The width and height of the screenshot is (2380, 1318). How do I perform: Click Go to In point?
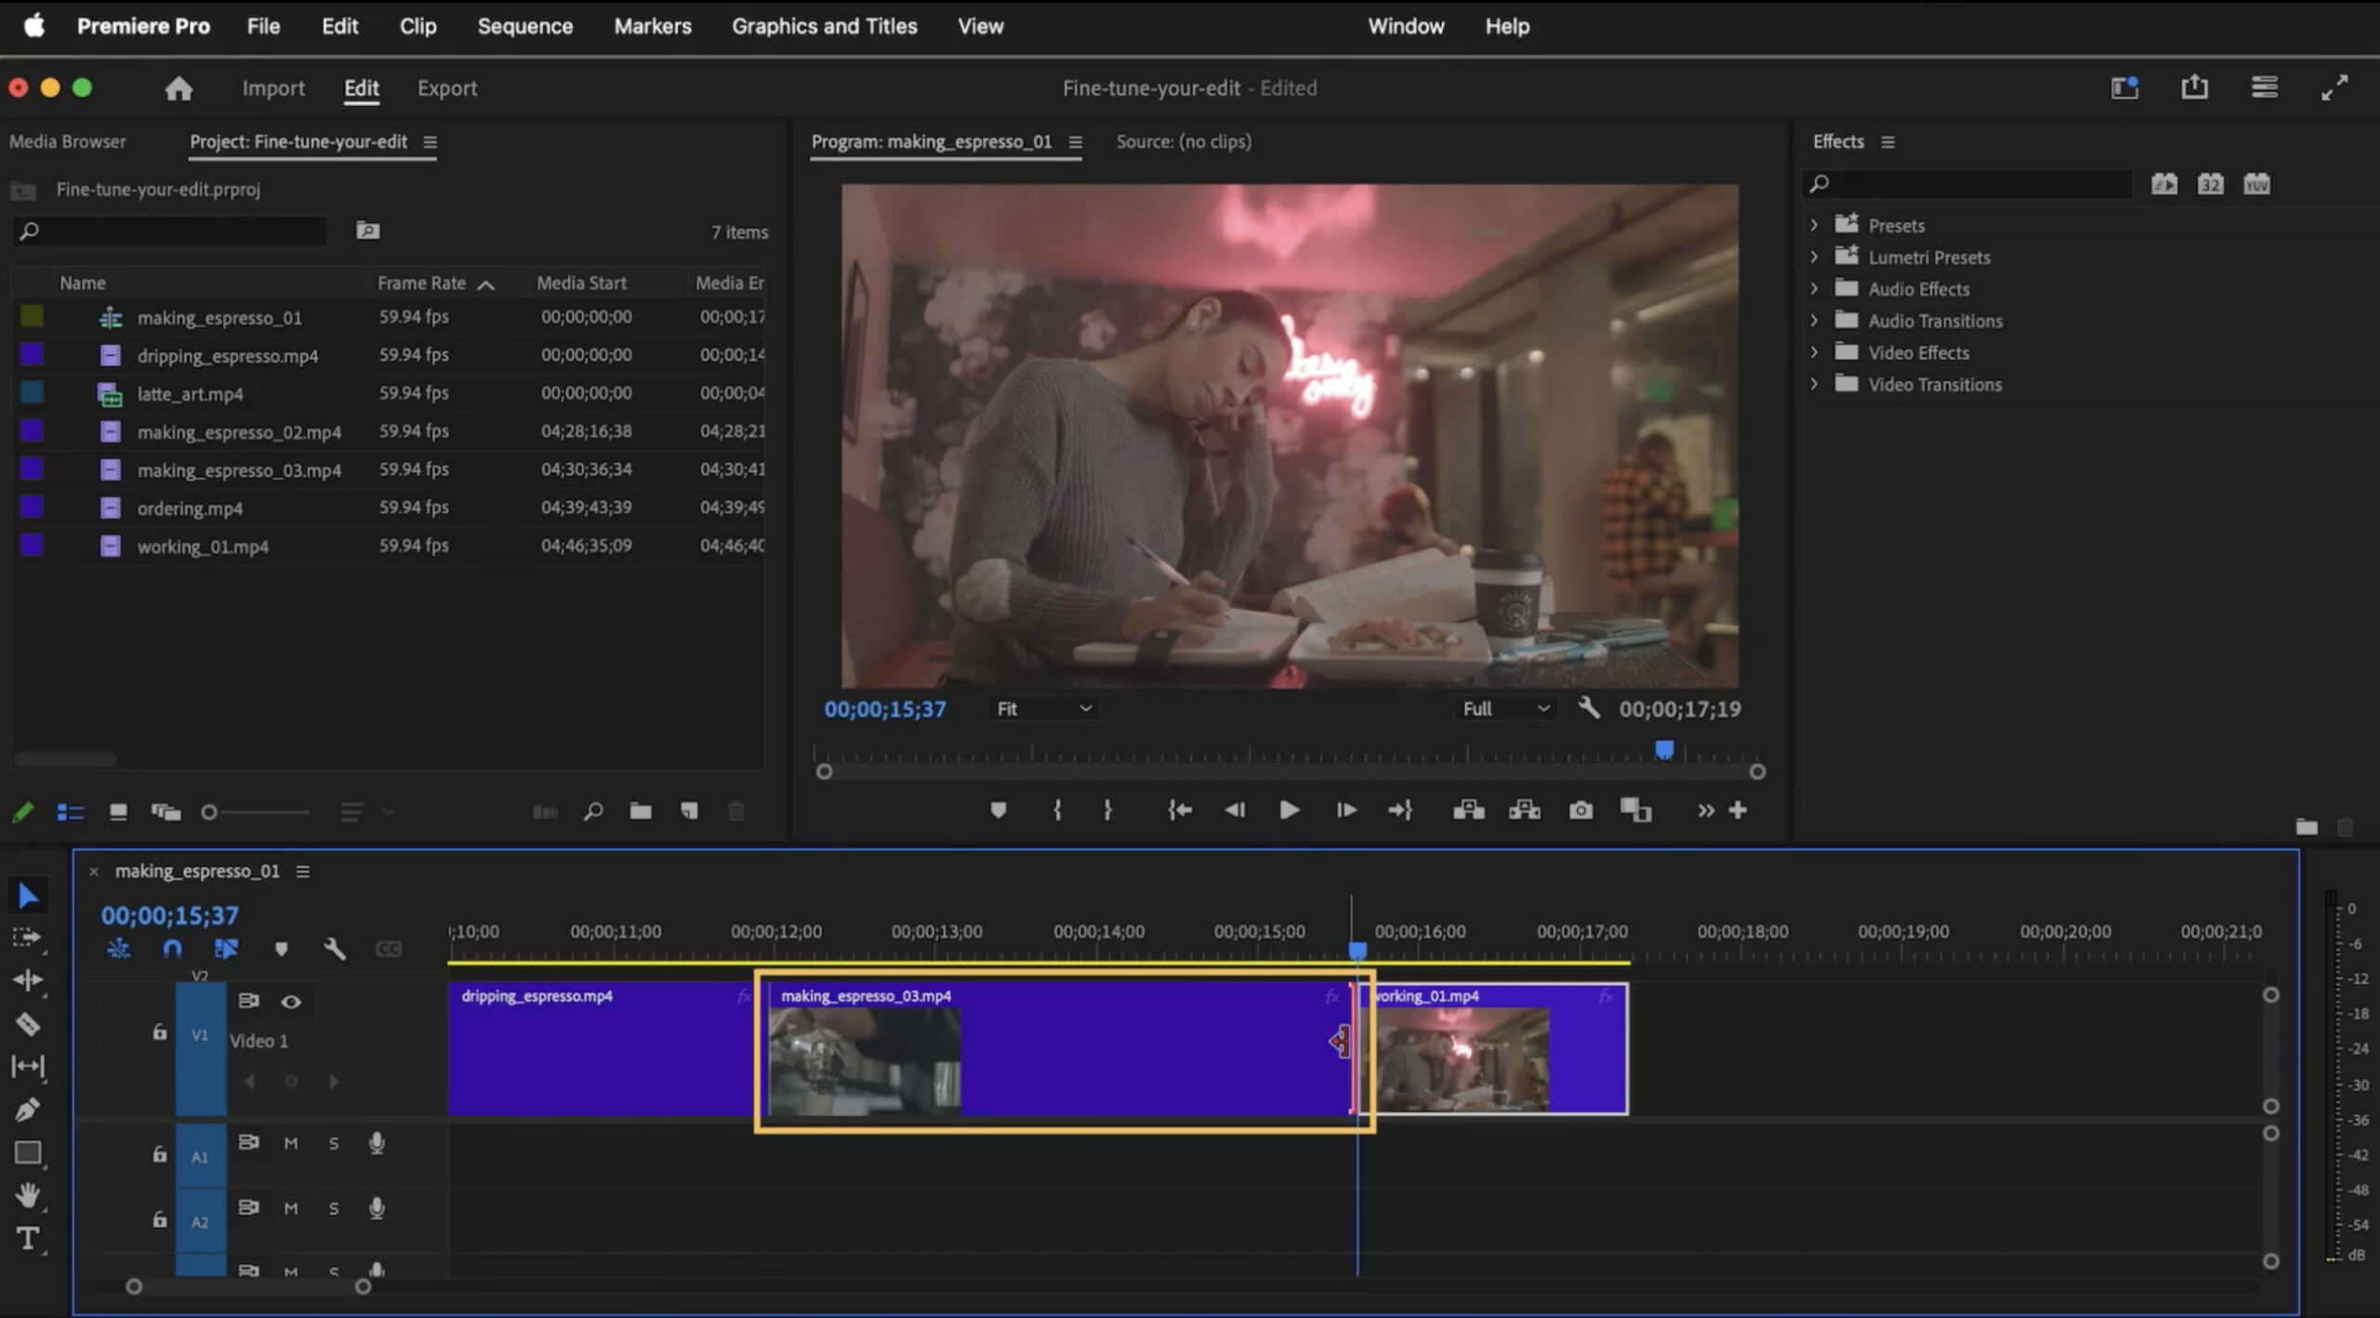[x=1180, y=811]
